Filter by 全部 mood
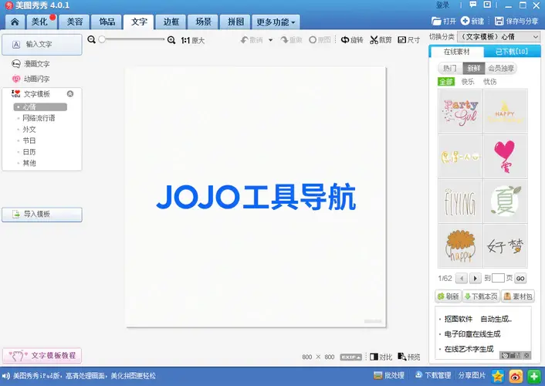This screenshot has width=545, height=386. 446,82
